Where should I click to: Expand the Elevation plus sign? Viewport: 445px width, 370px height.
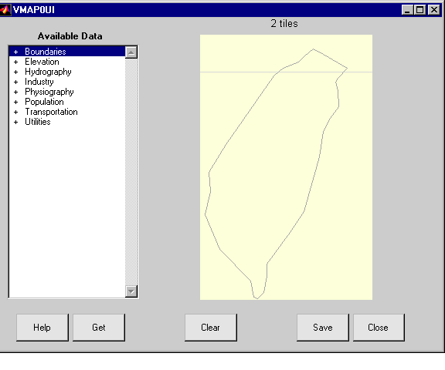click(16, 62)
